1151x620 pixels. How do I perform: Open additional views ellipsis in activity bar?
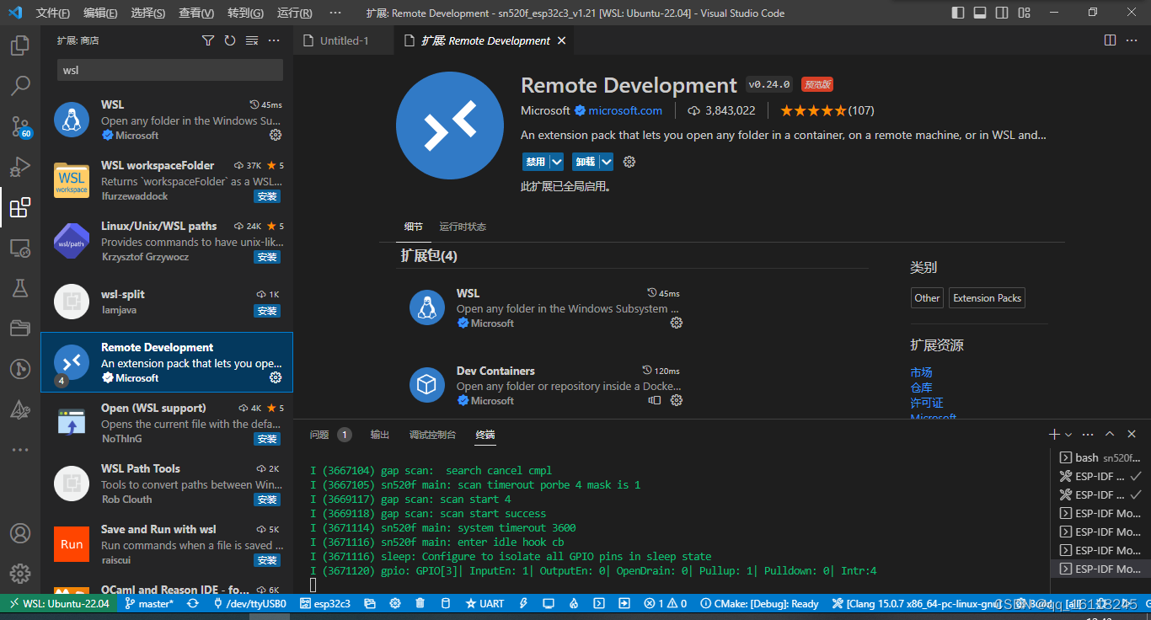point(20,451)
